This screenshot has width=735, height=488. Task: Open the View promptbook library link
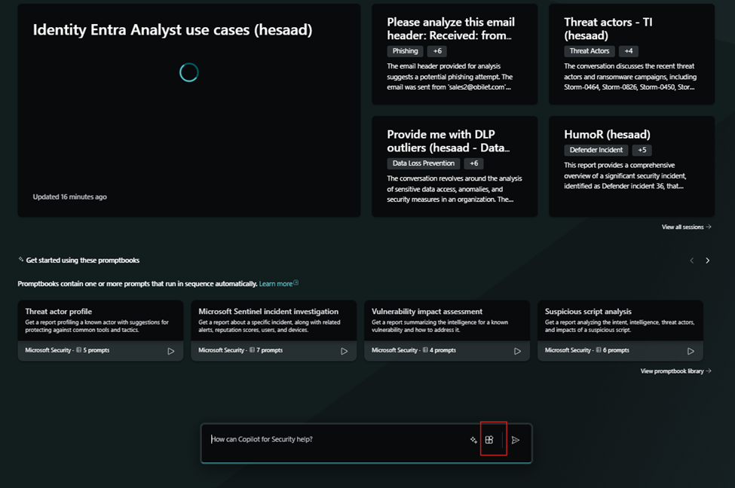[x=676, y=371]
